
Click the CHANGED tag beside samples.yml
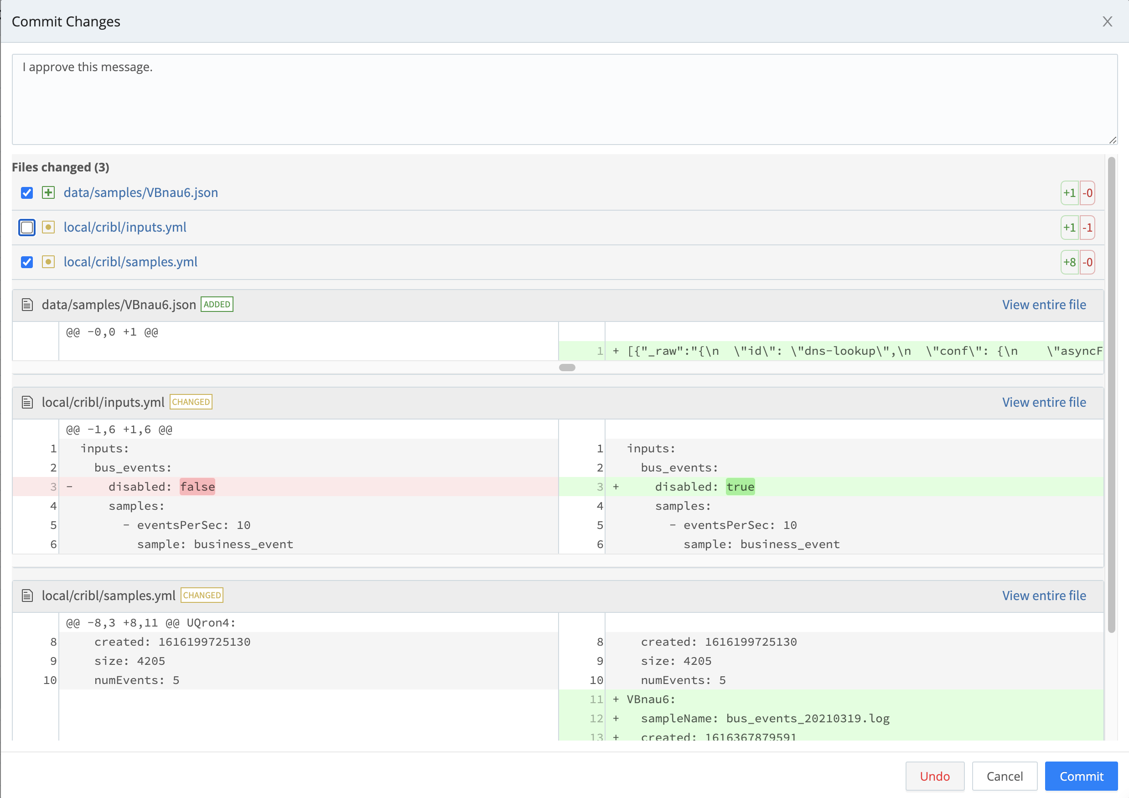(x=202, y=595)
